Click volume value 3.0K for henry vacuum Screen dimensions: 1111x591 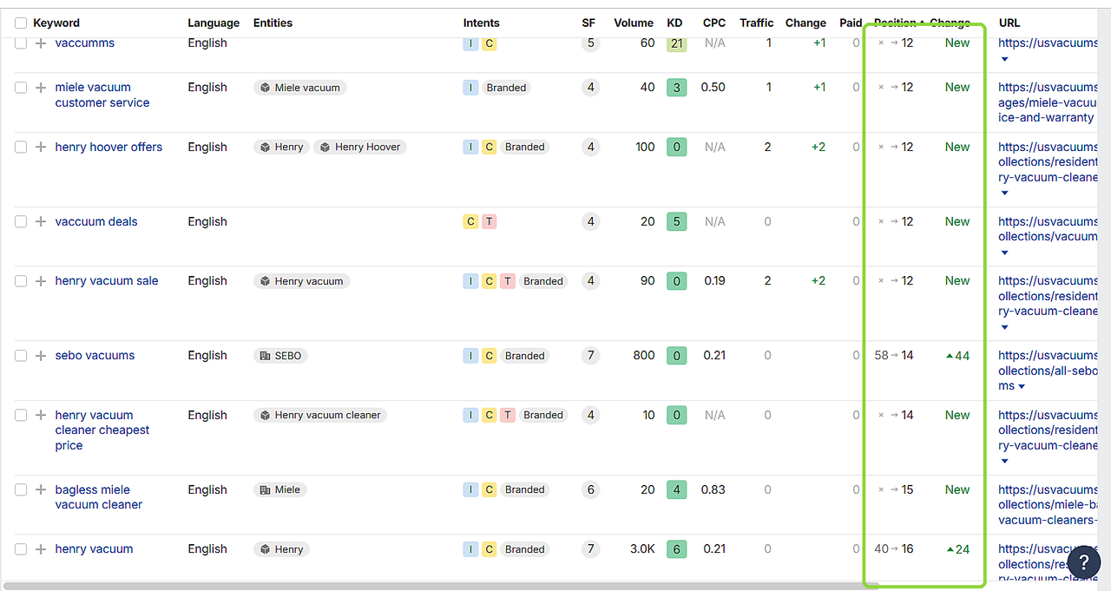[642, 549]
